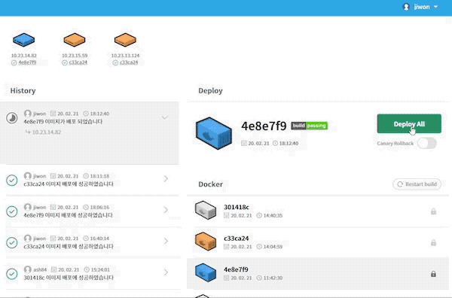The width and height of the screenshot is (452, 298).
Task: Click the History section heading
Action: [x=23, y=91]
